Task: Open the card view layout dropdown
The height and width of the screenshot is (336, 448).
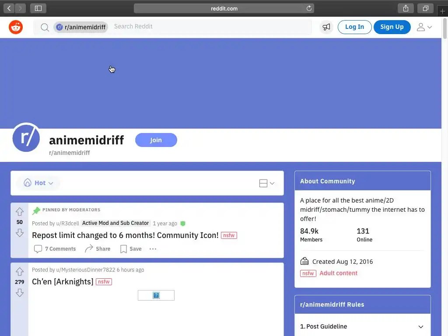Action: (x=266, y=183)
